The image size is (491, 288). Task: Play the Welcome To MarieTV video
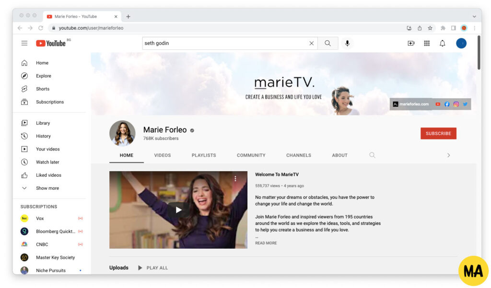178,210
